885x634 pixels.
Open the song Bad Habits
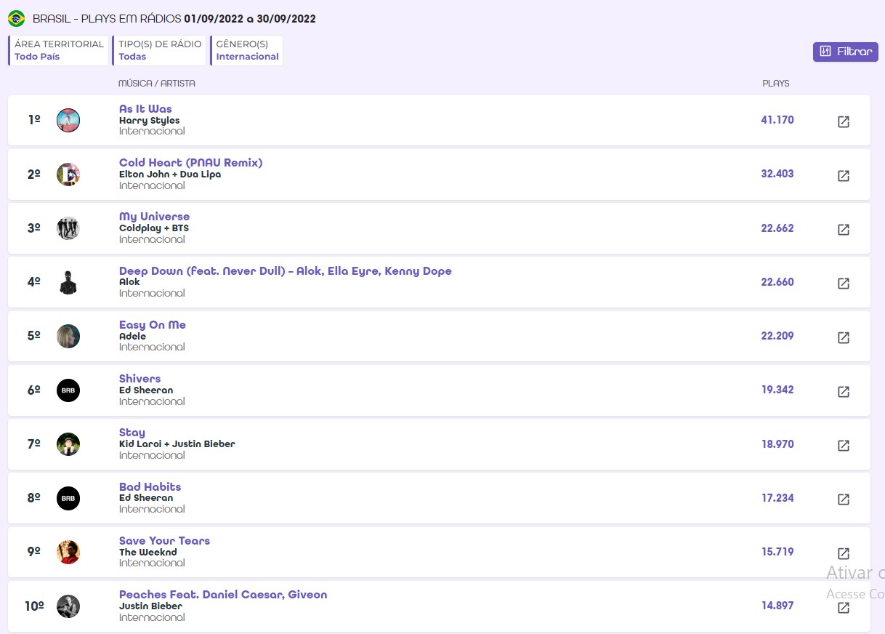pyautogui.click(x=150, y=487)
